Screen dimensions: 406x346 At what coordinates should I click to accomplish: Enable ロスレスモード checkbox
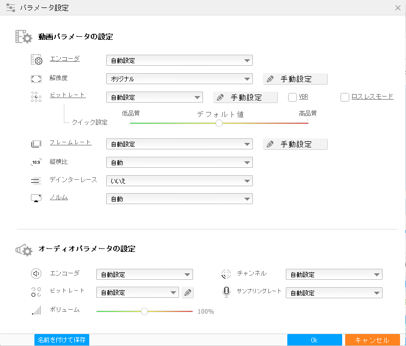[344, 97]
